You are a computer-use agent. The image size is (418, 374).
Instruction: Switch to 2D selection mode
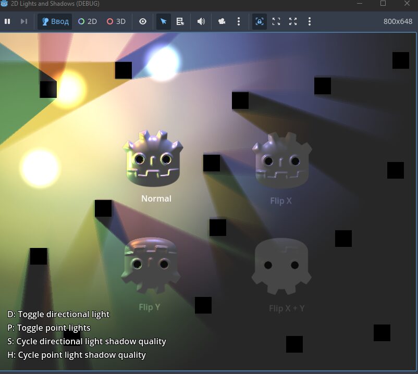click(x=88, y=21)
